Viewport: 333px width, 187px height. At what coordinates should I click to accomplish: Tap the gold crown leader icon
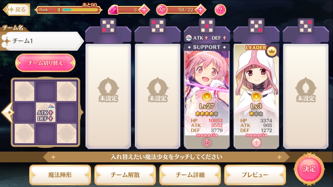tap(271, 51)
